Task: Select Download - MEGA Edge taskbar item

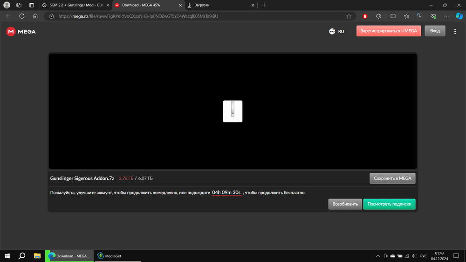Action: [x=69, y=256]
